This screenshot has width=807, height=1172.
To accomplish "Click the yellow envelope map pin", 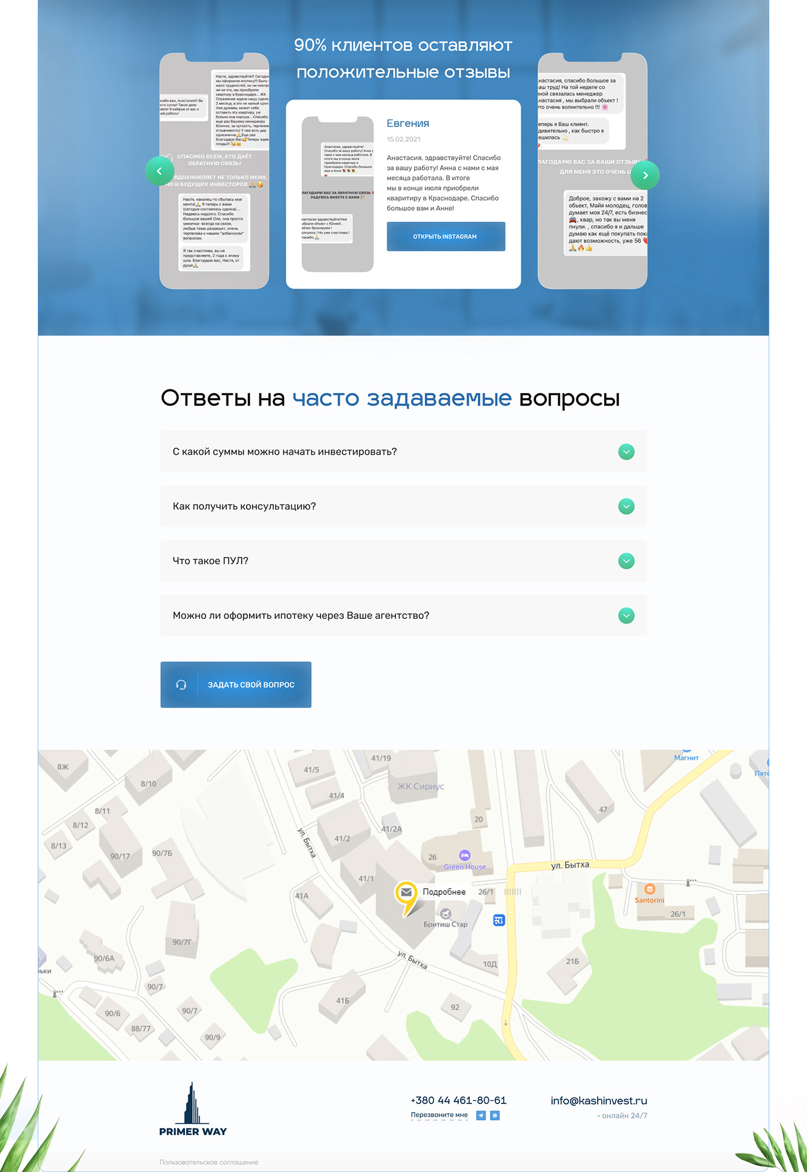I will point(406,894).
